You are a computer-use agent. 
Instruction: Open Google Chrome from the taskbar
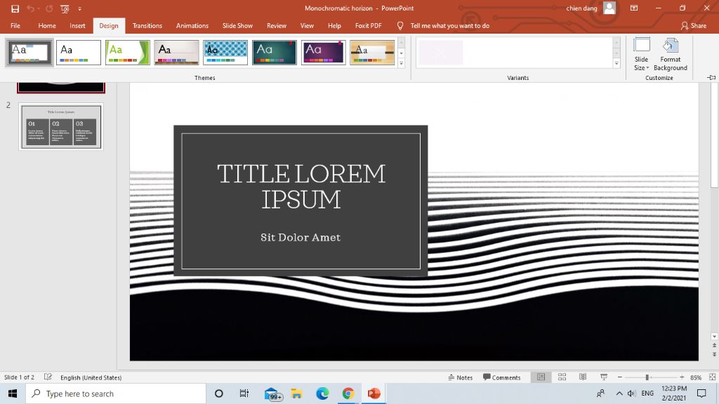click(348, 393)
